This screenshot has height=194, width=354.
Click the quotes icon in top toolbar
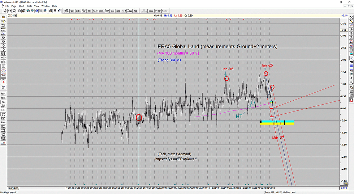9,11
